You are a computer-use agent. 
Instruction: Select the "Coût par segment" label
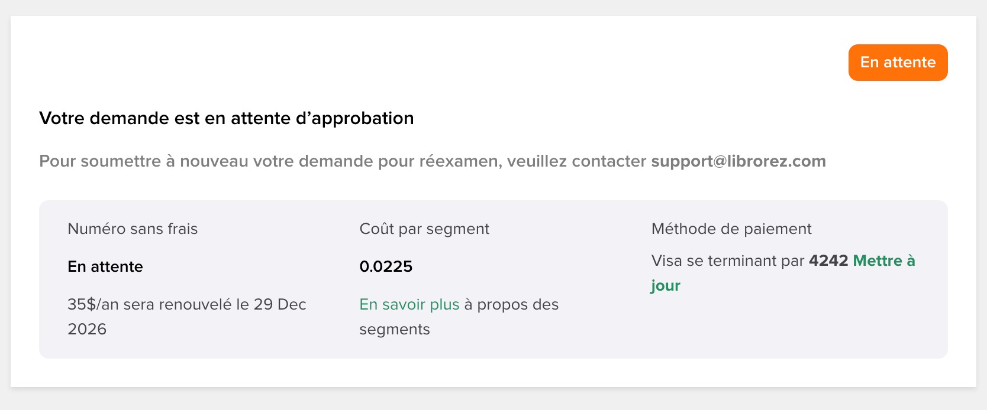pyautogui.click(x=424, y=229)
